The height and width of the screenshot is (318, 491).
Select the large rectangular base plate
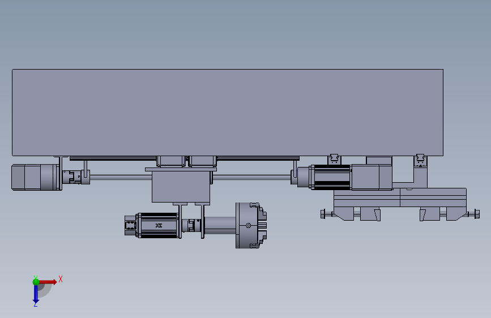coord(228,113)
